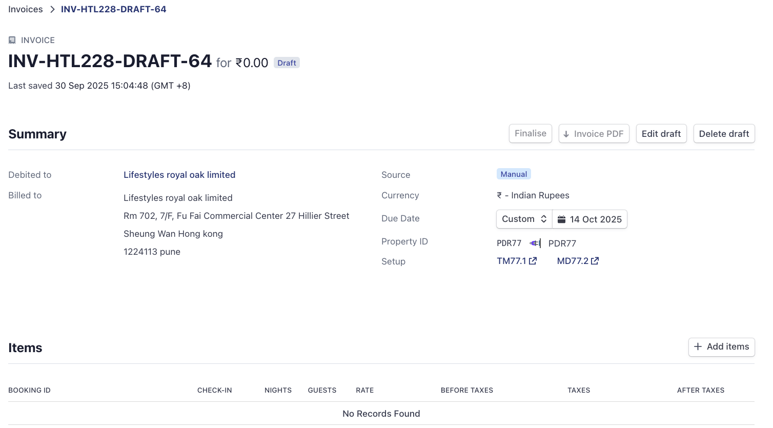Click the Draft status badge
773x428 pixels.
pos(287,63)
